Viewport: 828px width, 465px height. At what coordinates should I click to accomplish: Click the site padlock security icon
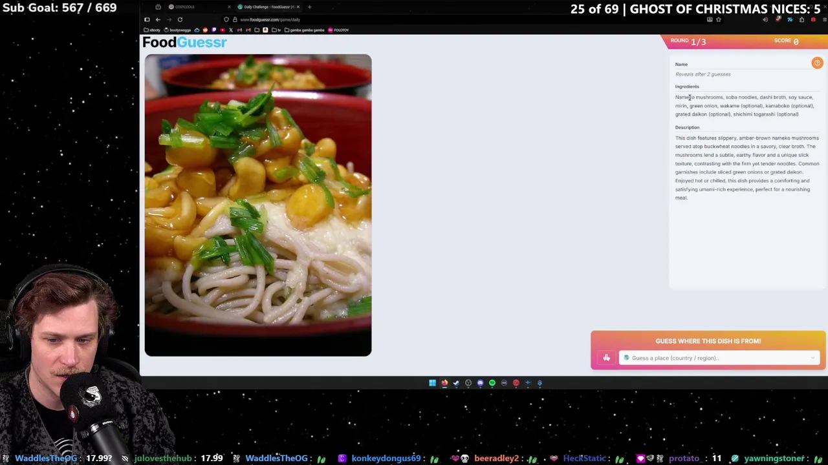[x=235, y=19]
